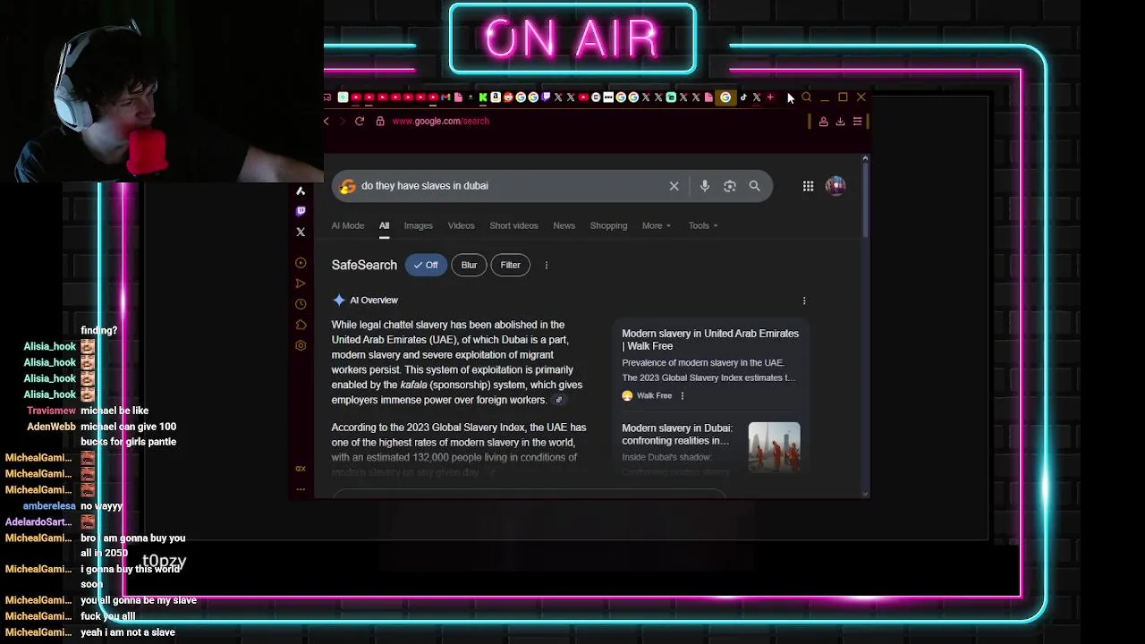Open Walk Free source options menu
The width and height of the screenshot is (1145, 644).
pyautogui.click(x=682, y=395)
